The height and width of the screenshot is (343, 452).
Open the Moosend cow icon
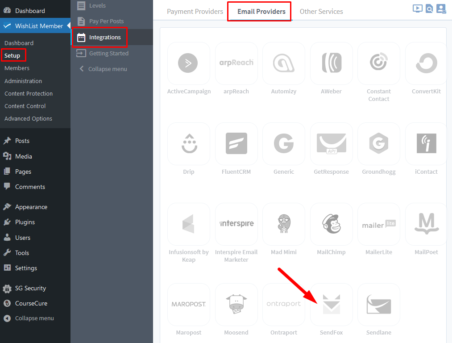236,305
